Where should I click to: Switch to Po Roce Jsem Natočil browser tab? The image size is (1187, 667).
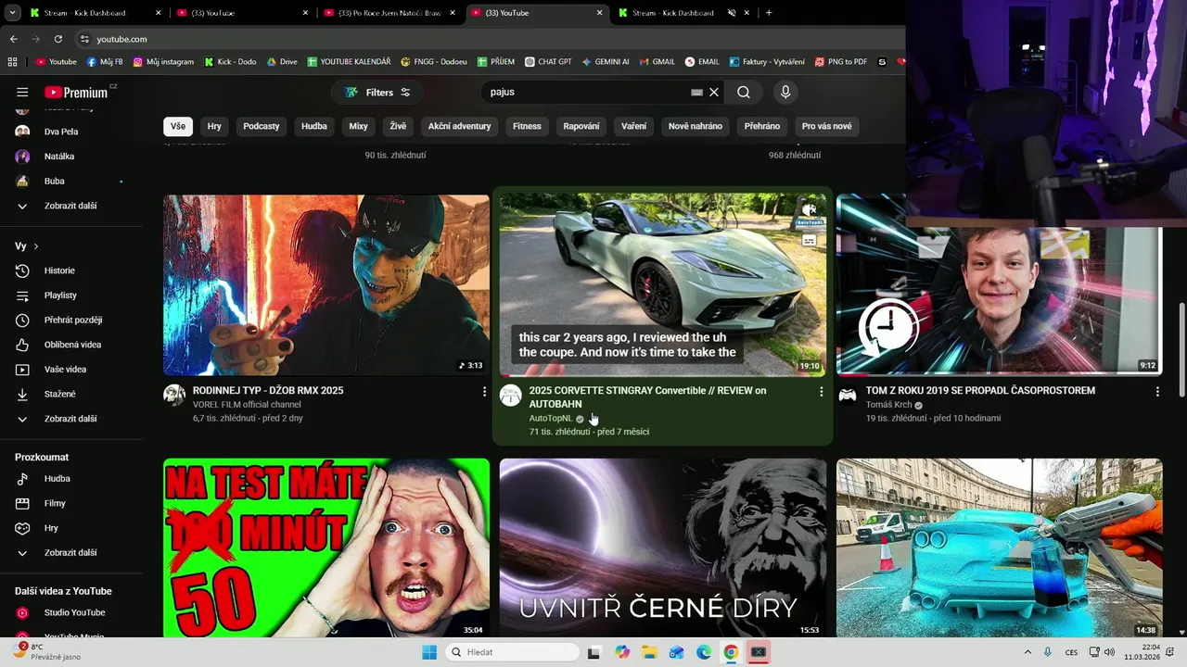coord(389,13)
